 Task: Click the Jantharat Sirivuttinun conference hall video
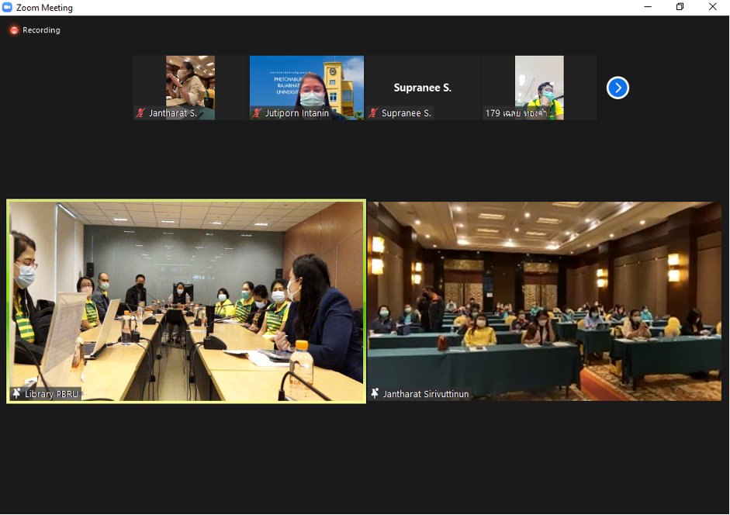click(x=545, y=301)
